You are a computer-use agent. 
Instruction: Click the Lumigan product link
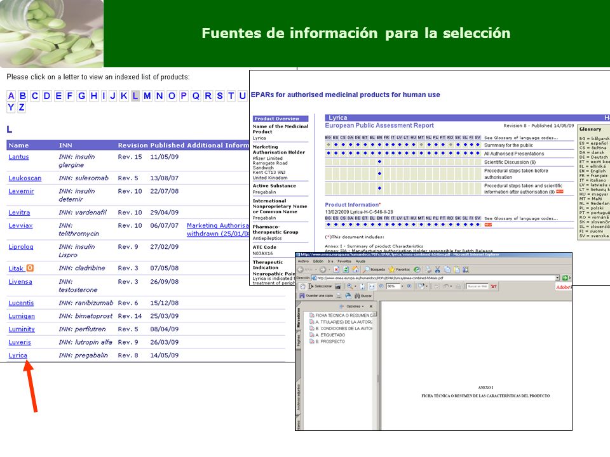(x=22, y=316)
